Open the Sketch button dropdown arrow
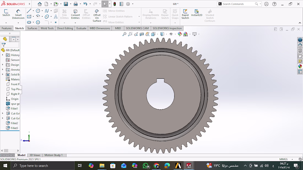The image size is (303, 170). click(6, 23)
